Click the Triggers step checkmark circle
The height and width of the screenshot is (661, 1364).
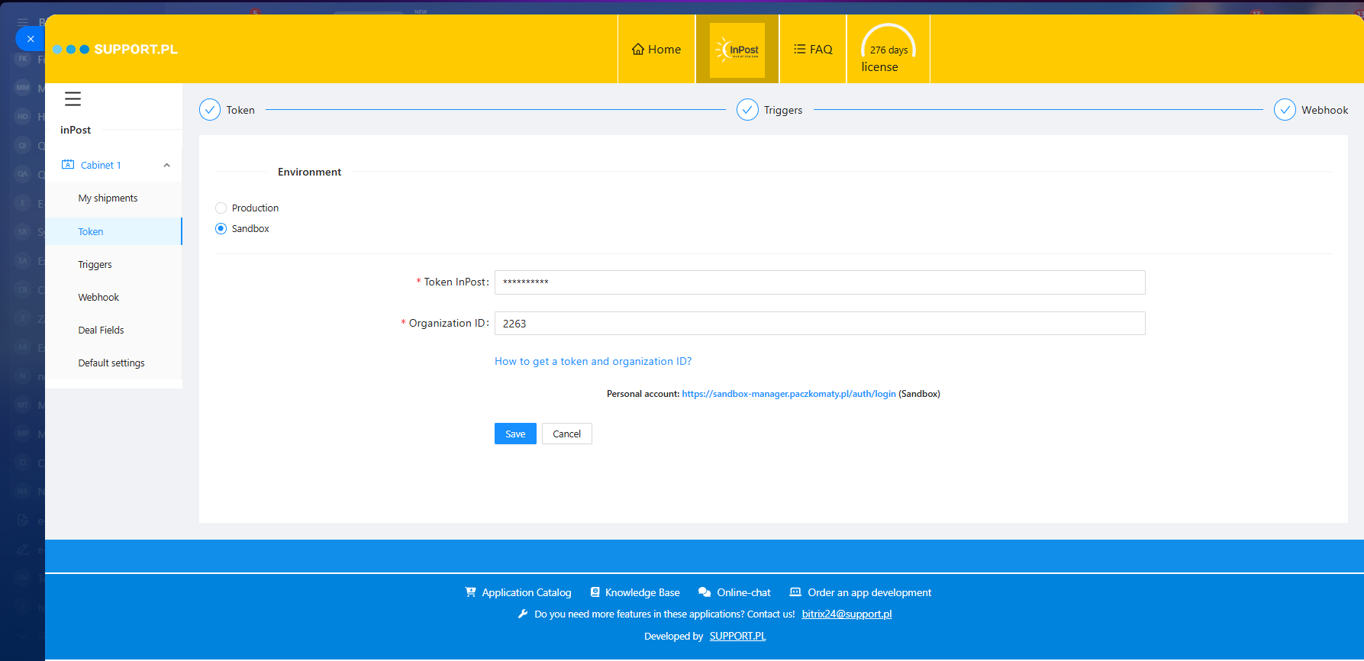747,110
